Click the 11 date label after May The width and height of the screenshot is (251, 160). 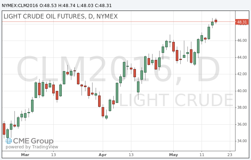coord(202,155)
